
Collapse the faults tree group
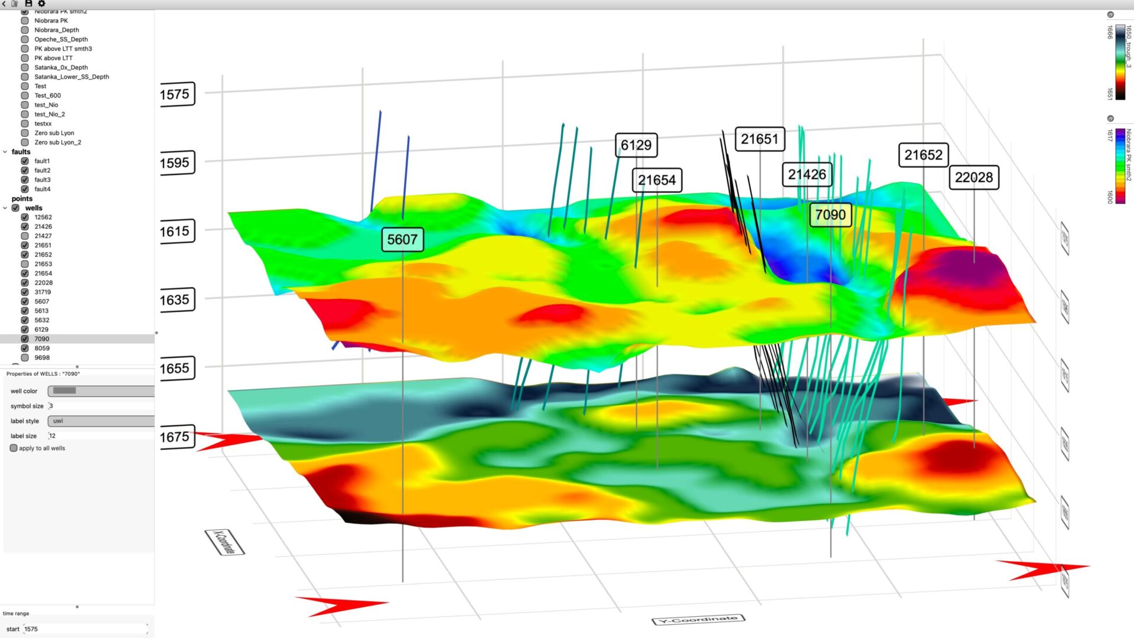coord(5,152)
